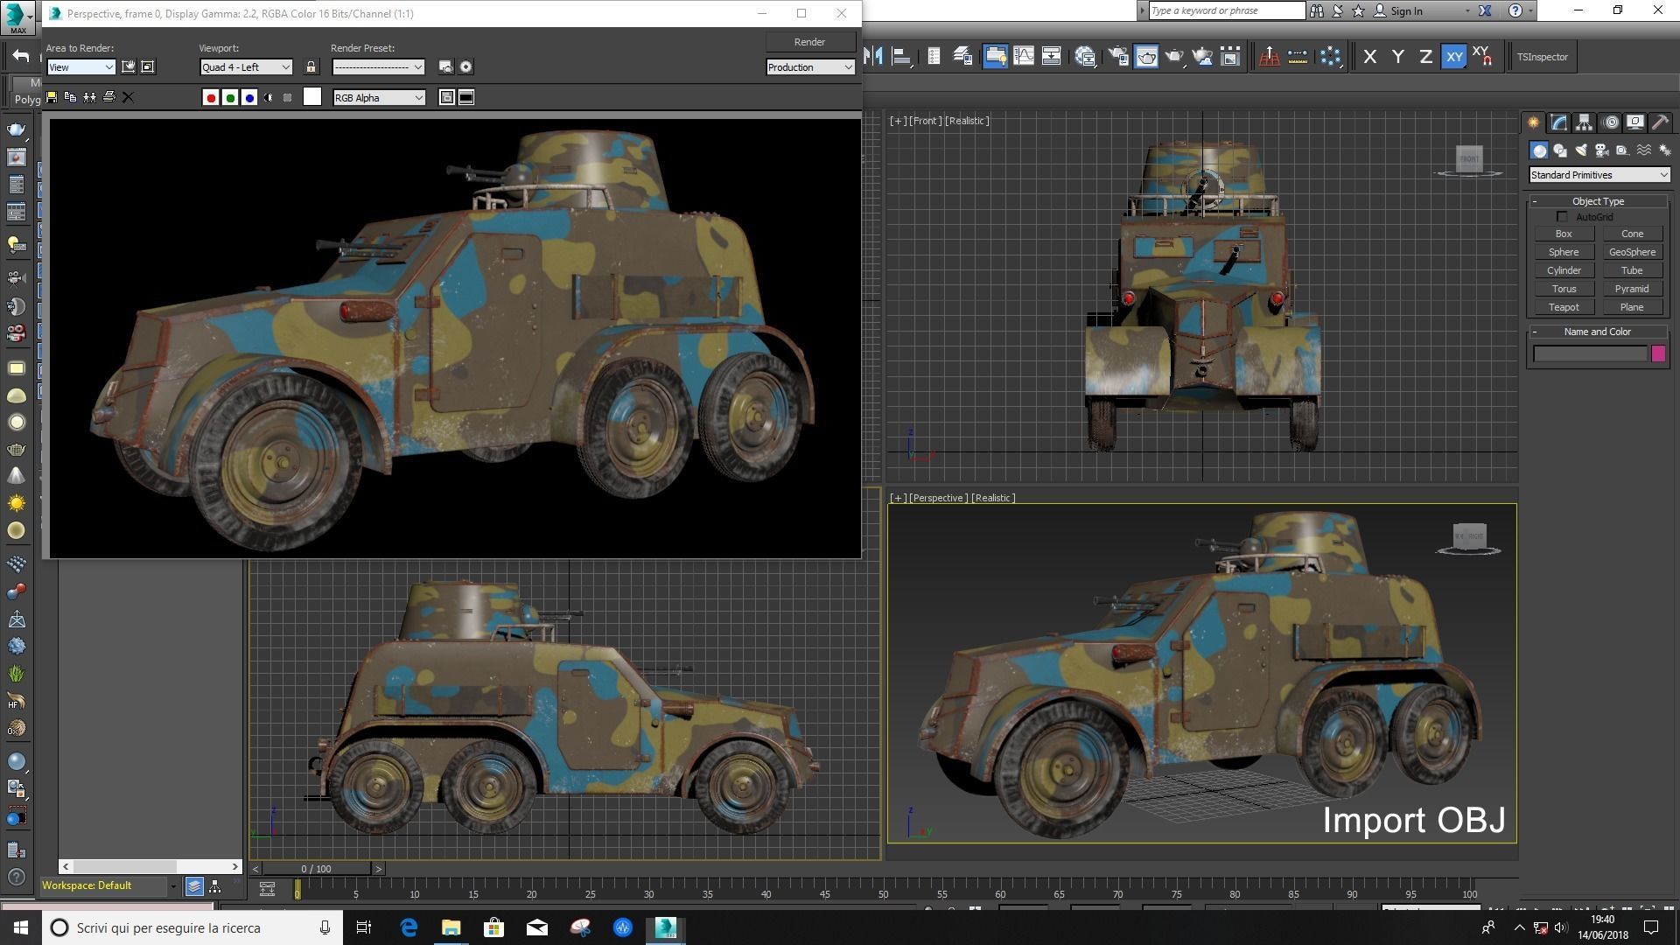Switch to the Motion panel tab
This screenshot has height=945, width=1680.
pos(1610,122)
